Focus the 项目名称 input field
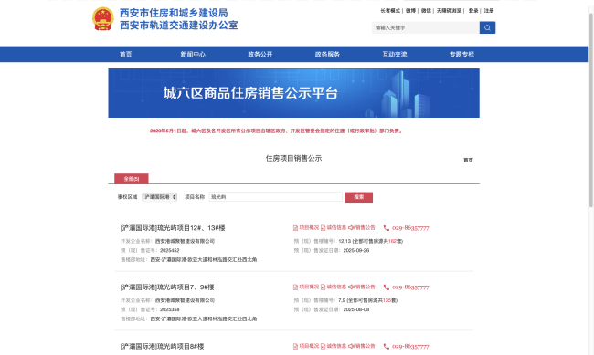 (x=276, y=197)
